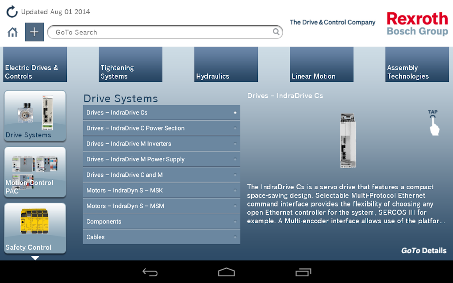Viewport: 453px width, 283px height.
Task: Select Drives – IndraDrive C and M
Action: click(x=162, y=175)
